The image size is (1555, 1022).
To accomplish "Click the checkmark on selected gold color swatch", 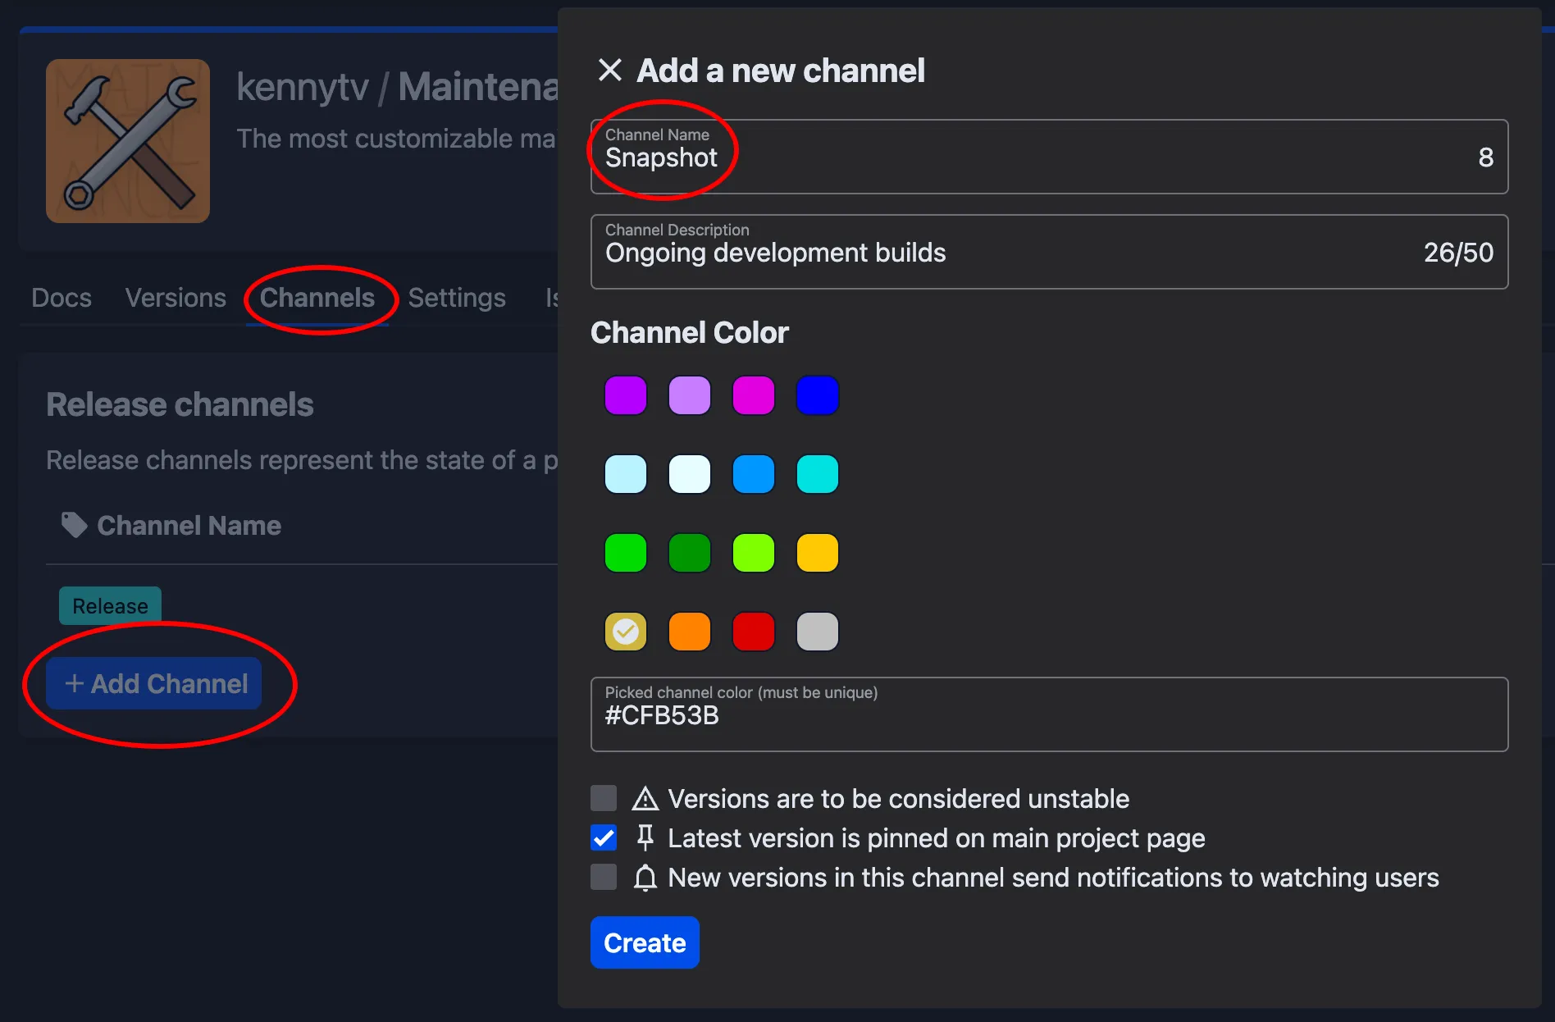I will point(626,631).
